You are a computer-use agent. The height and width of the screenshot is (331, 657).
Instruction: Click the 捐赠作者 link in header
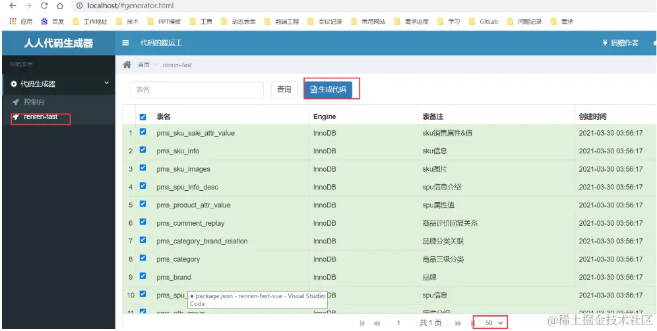pyautogui.click(x=620, y=43)
